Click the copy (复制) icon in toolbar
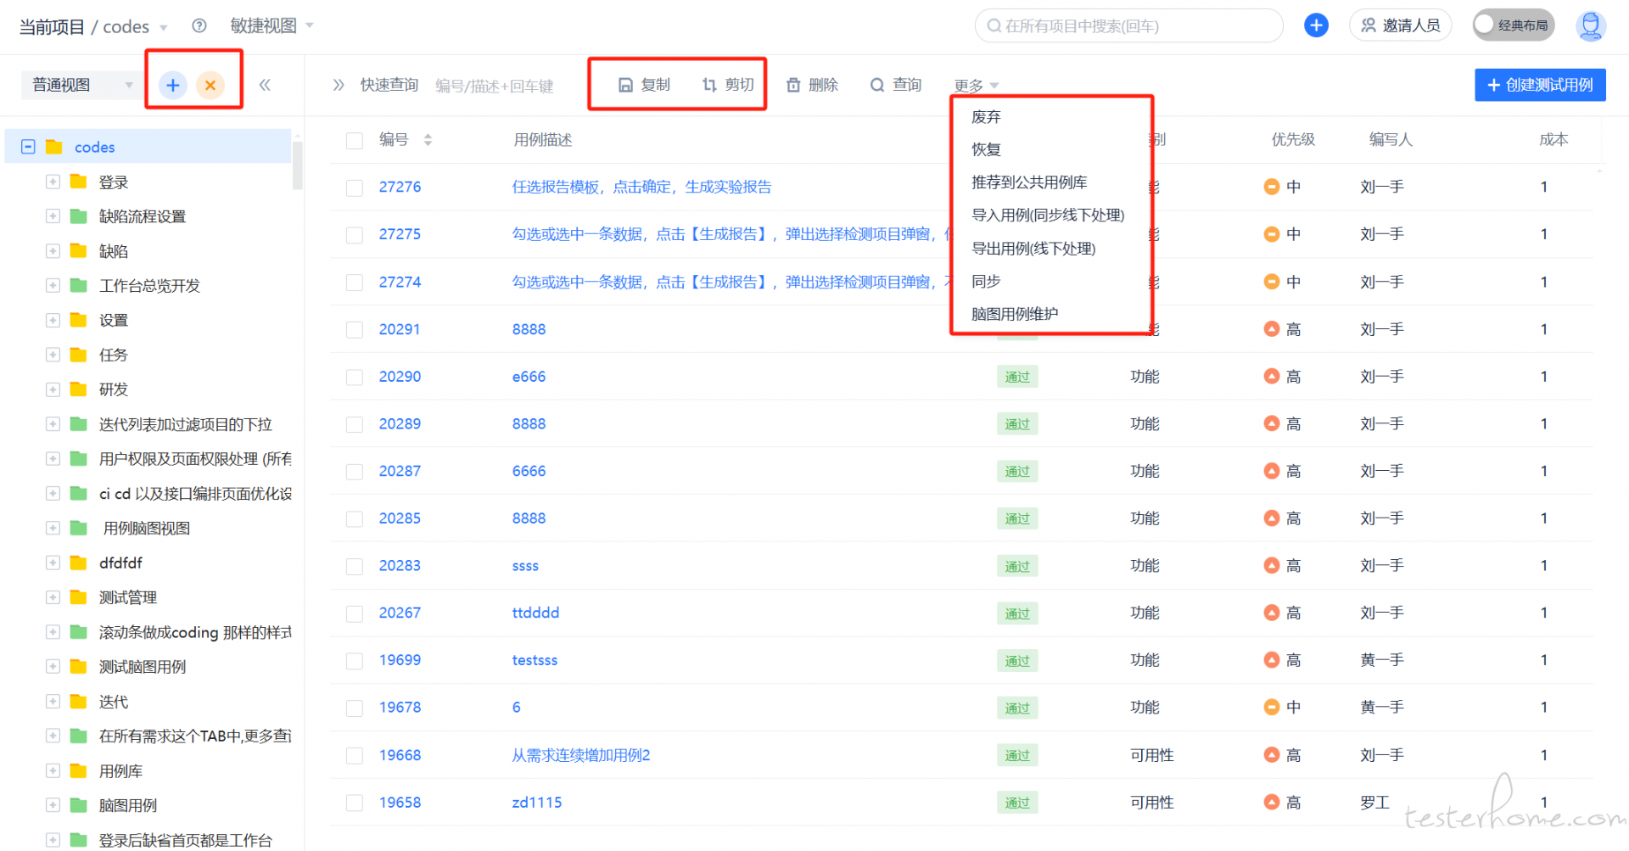Image resolution: width=1629 pixels, height=851 pixels. 626,85
